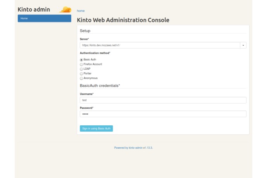Image resolution: width=267 pixels, height=178 pixels.
Task: Select the Basic Auth radio button
Action: point(81,60)
